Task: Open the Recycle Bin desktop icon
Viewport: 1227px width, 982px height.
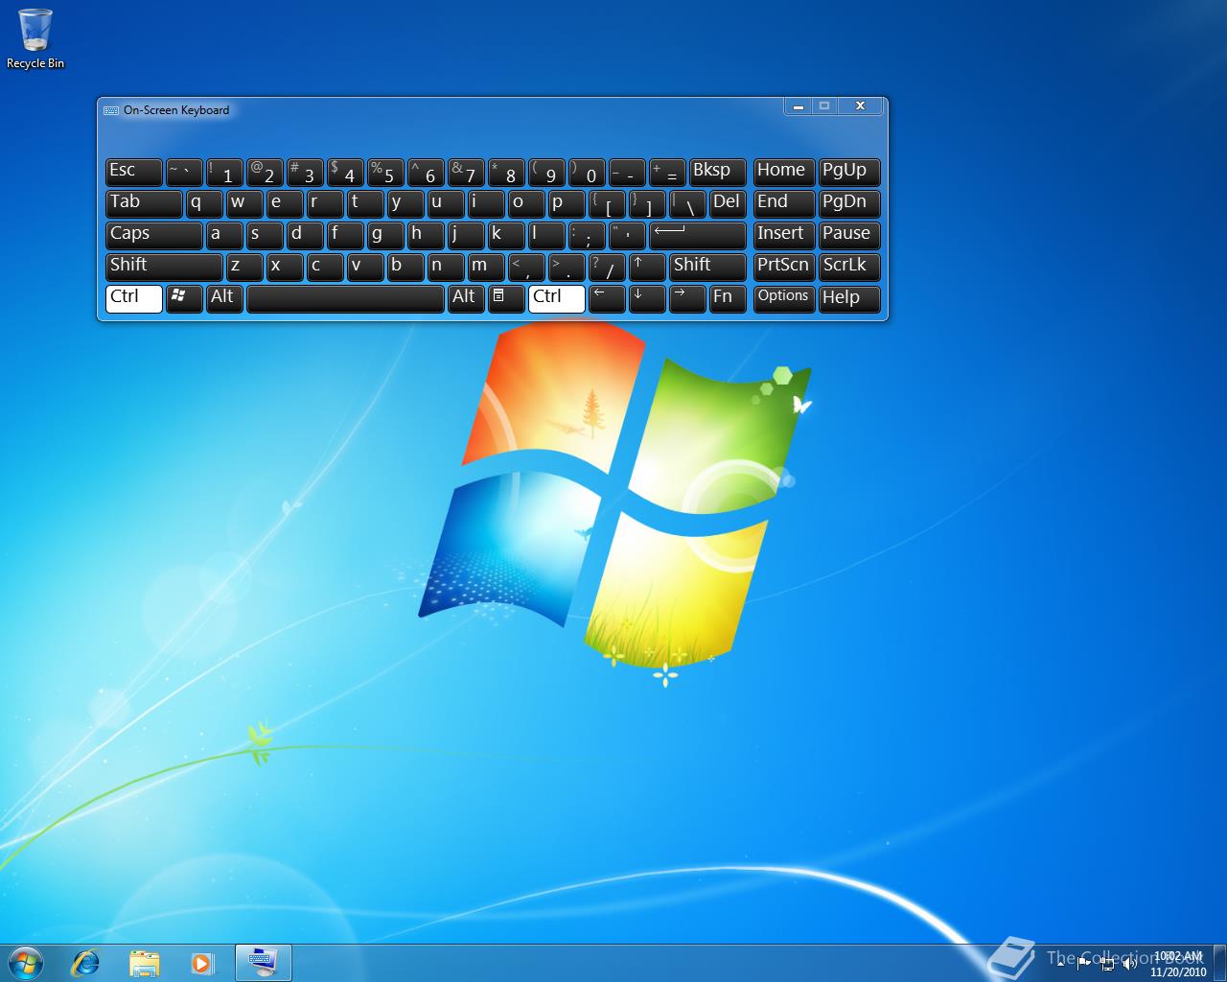Action: coord(35,39)
